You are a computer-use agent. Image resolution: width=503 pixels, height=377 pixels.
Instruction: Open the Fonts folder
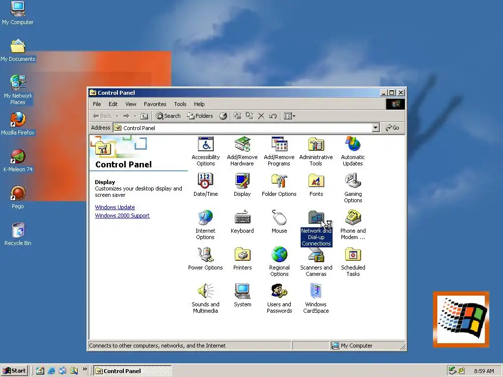pos(316,185)
